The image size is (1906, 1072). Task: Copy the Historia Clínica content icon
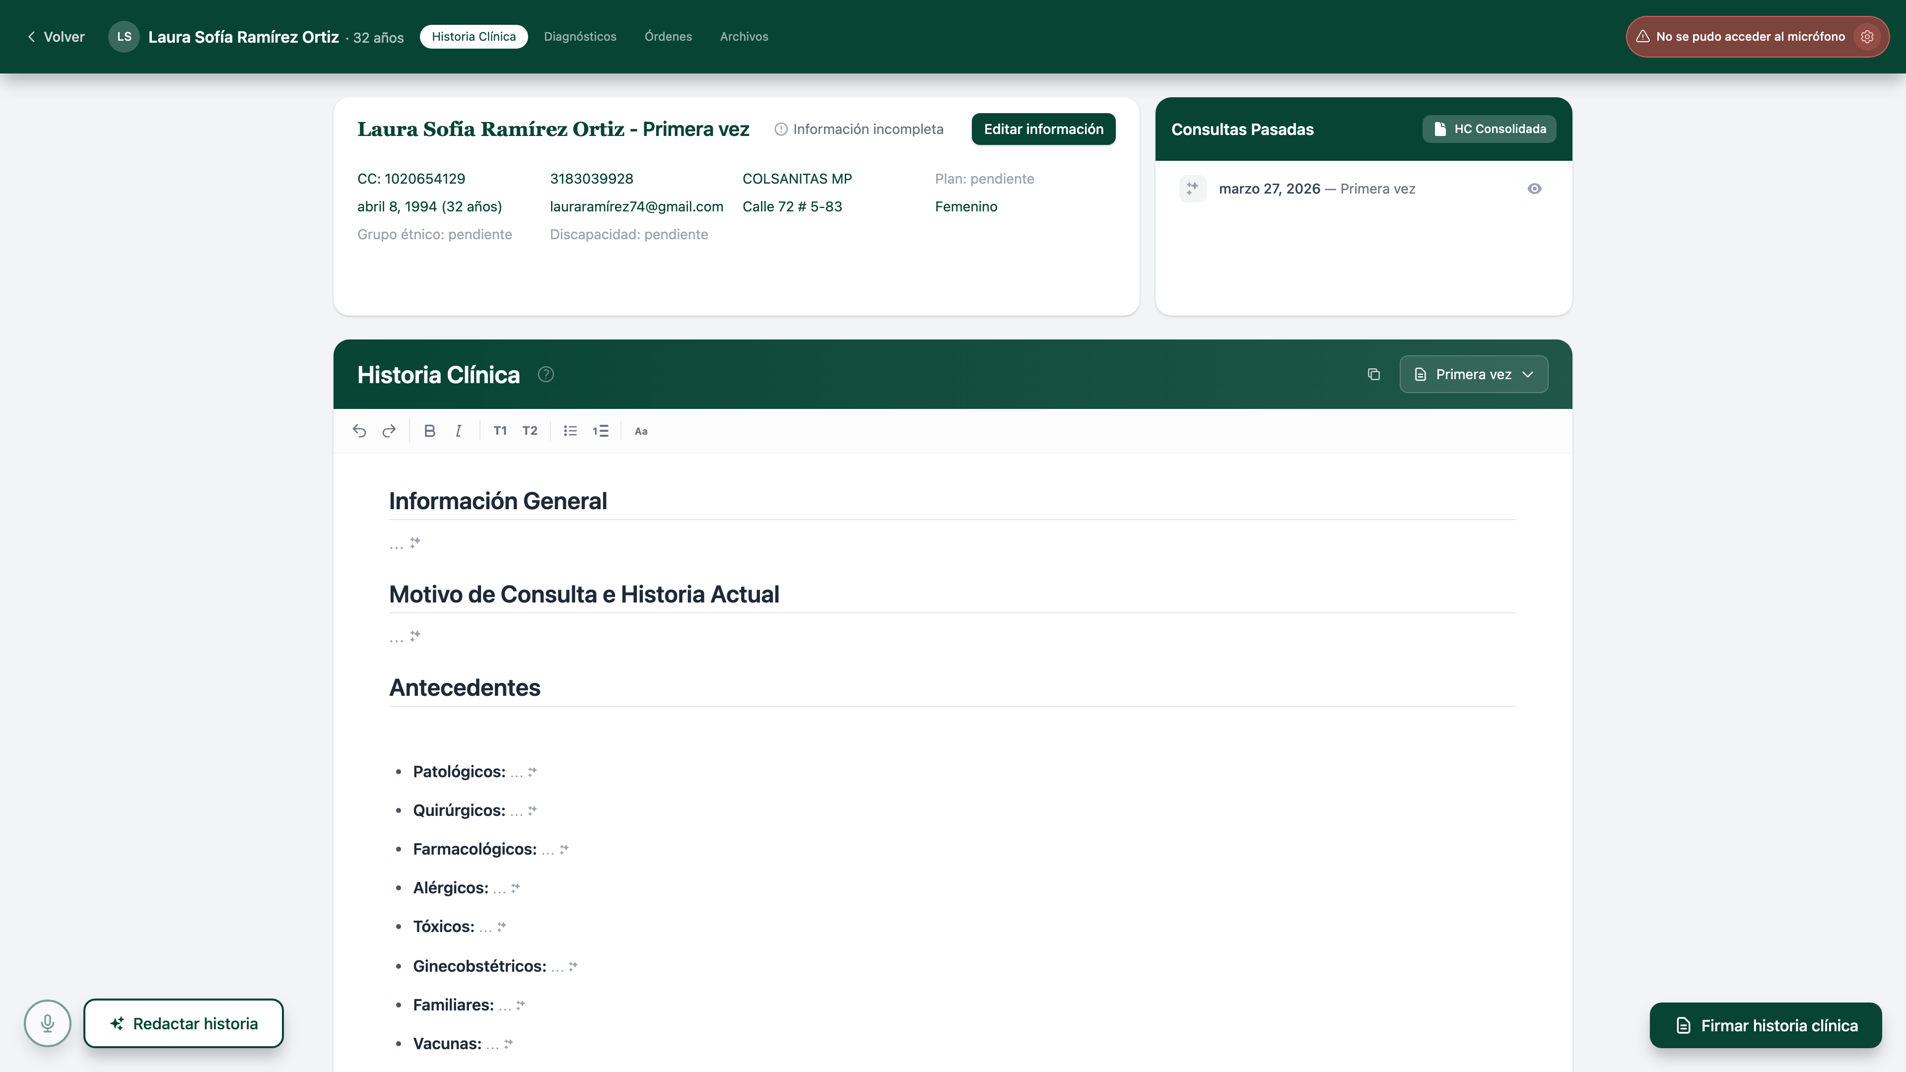1374,374
